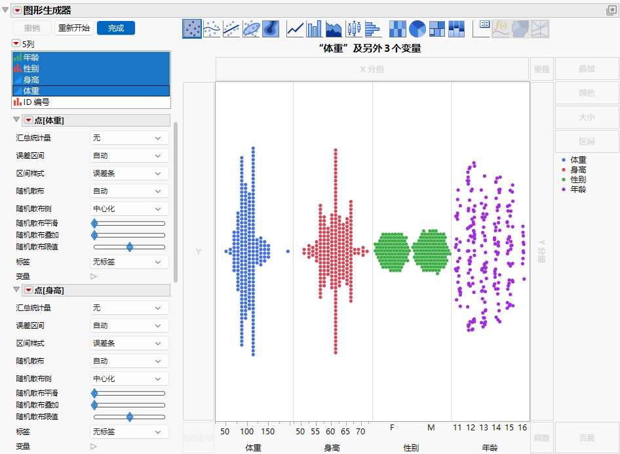
Task: Click the 重新开始 button
Action: (74, 28)
